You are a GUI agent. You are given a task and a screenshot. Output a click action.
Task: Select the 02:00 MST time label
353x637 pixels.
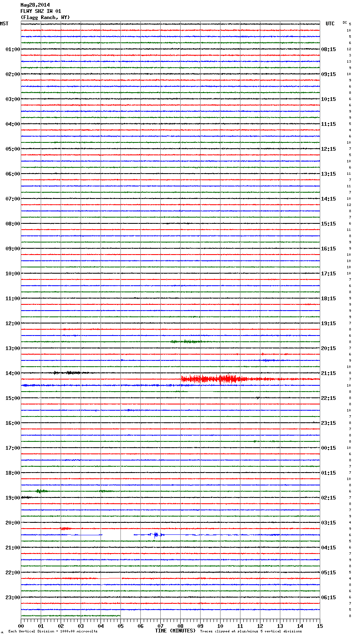click(13, 74)
